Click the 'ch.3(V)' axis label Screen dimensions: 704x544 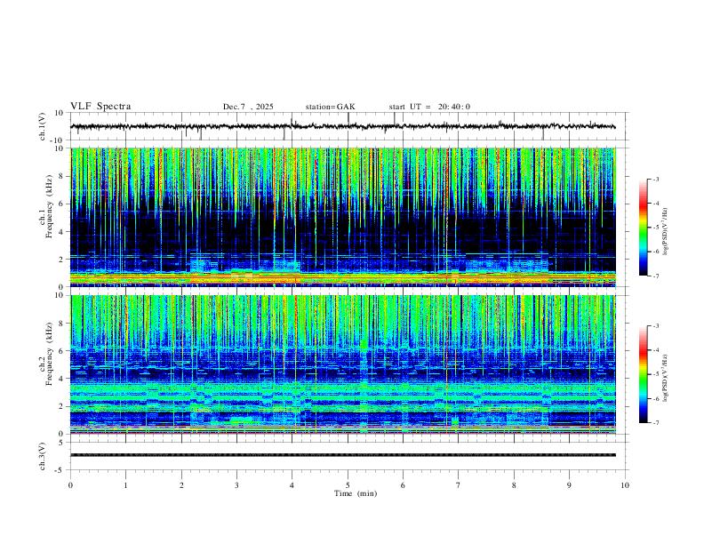point(43,456)
